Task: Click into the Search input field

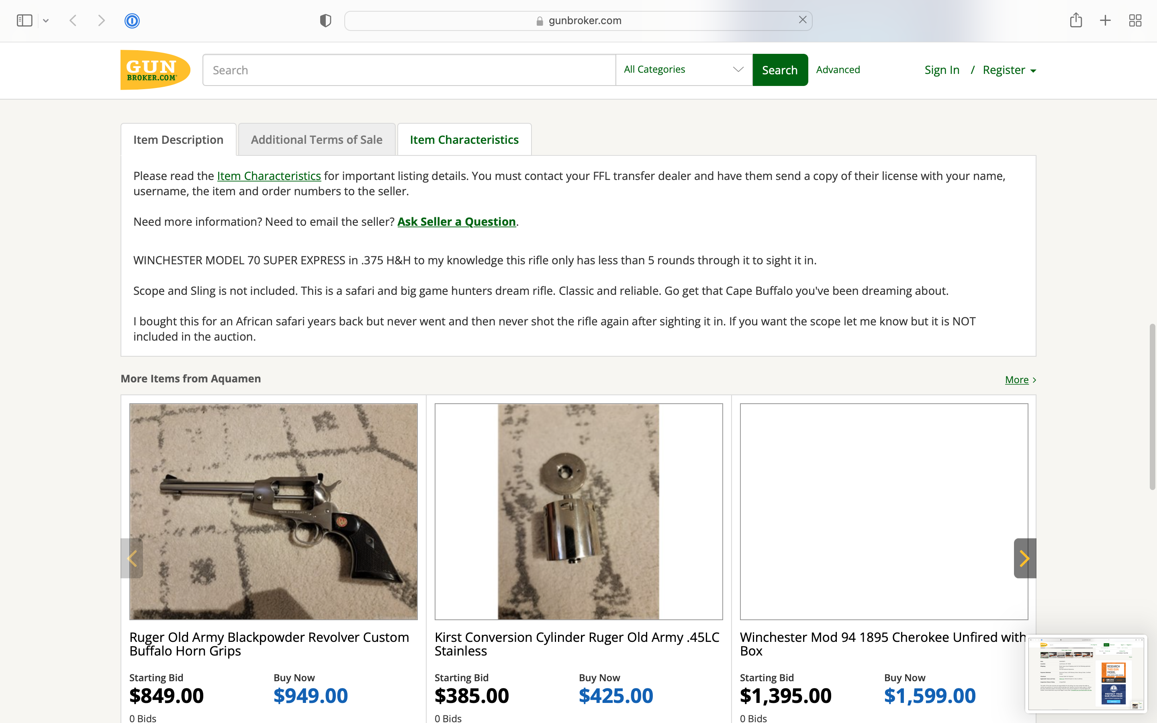Action: point(409,70)
